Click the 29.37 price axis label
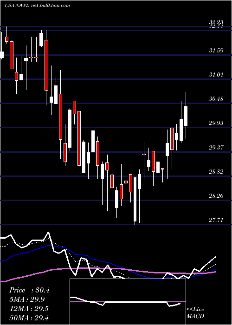 point(216,147)
